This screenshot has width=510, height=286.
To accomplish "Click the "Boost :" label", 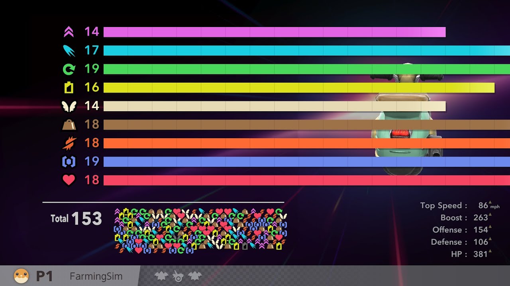I will pos(454,218).
